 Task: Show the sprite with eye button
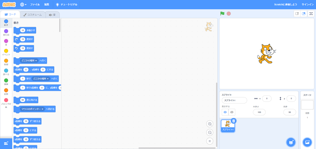coord(225,112)
